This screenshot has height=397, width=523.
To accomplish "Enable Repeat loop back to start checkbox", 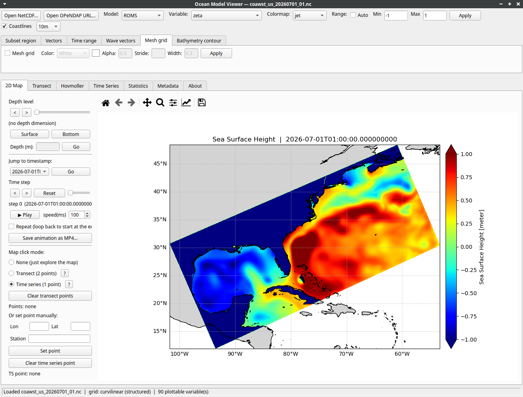I will [x=11, y=226].
